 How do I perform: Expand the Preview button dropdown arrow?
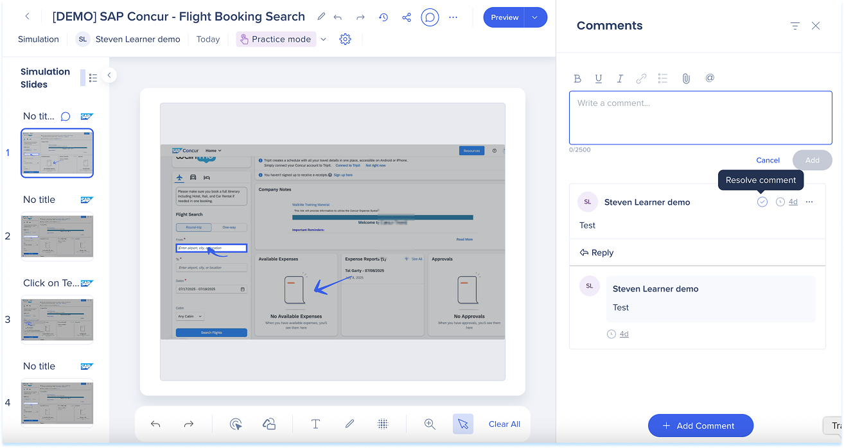535,17
